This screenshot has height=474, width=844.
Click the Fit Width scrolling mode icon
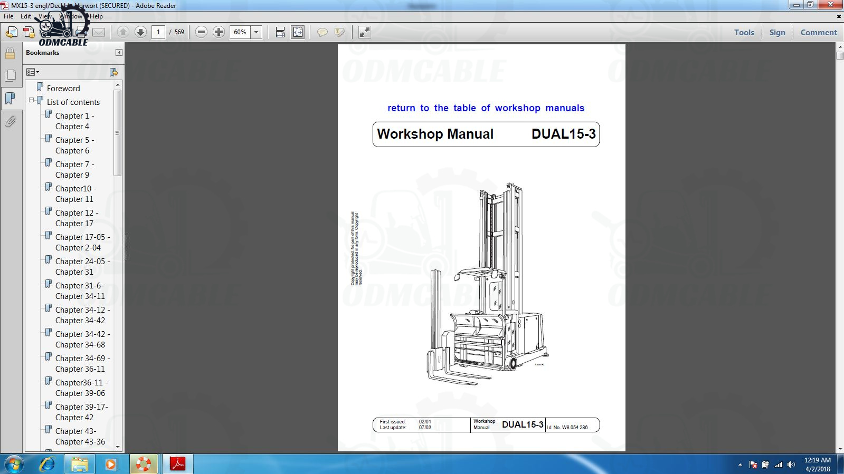pyautogui.click(x=280, y=32)
